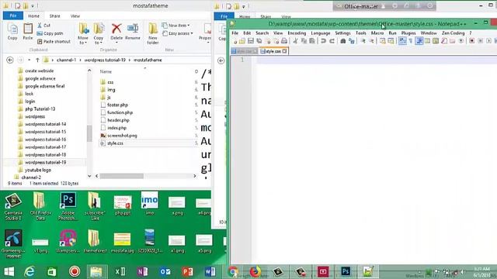
Task: Open the Encoding menu in Notepad++
Action: 297,33
